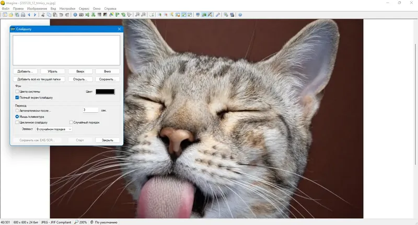The image size is (418, 225).
Task: Click the seconds input field showing 3
Action: (x=90, y=110)
